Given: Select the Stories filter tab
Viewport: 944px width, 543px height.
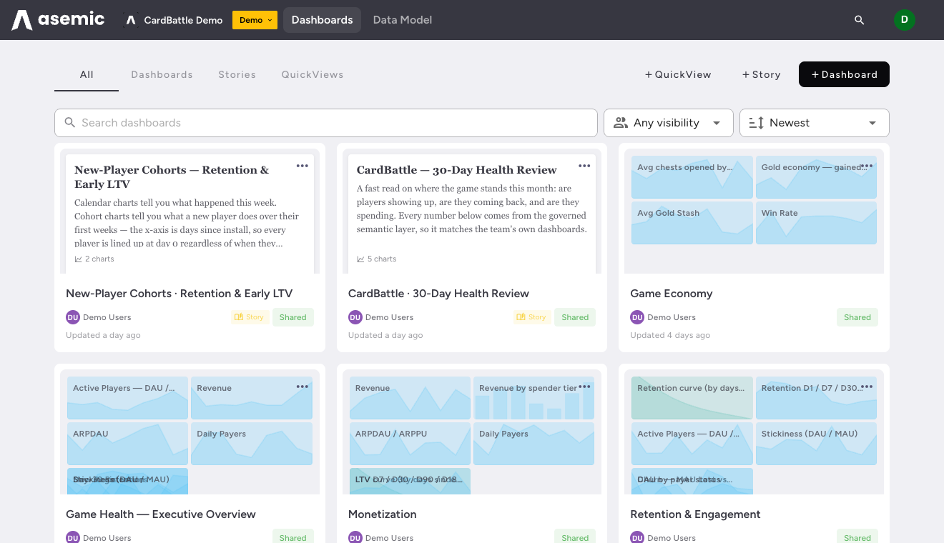Looking at the screenshot, I should 237,74.
